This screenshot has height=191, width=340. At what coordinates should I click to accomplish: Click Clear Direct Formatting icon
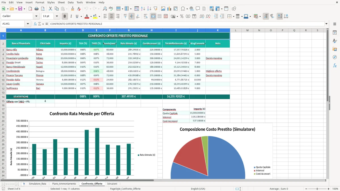click(x=79, y=9)
